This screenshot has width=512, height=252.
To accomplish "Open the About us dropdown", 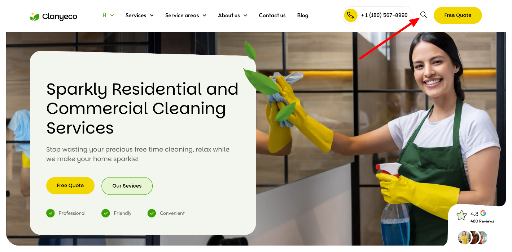I will (233, 15).
